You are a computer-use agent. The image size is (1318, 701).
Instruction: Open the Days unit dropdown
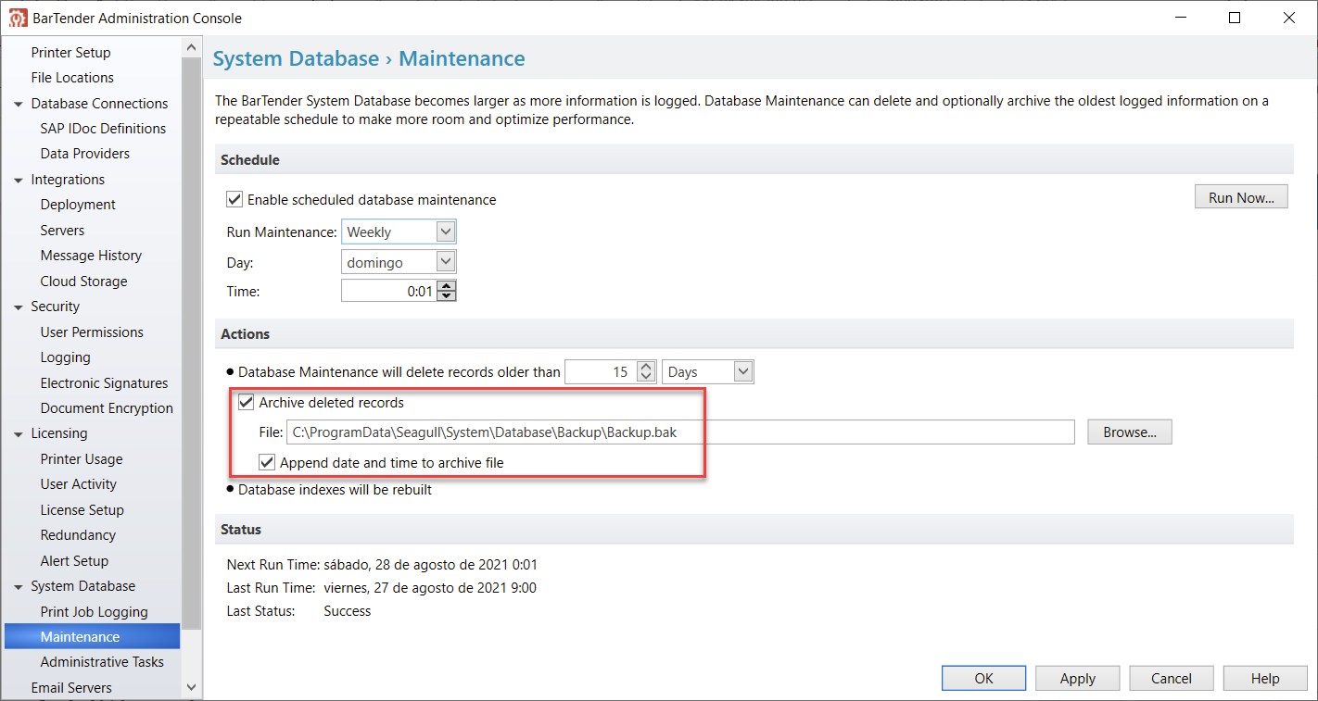(743, 371)
